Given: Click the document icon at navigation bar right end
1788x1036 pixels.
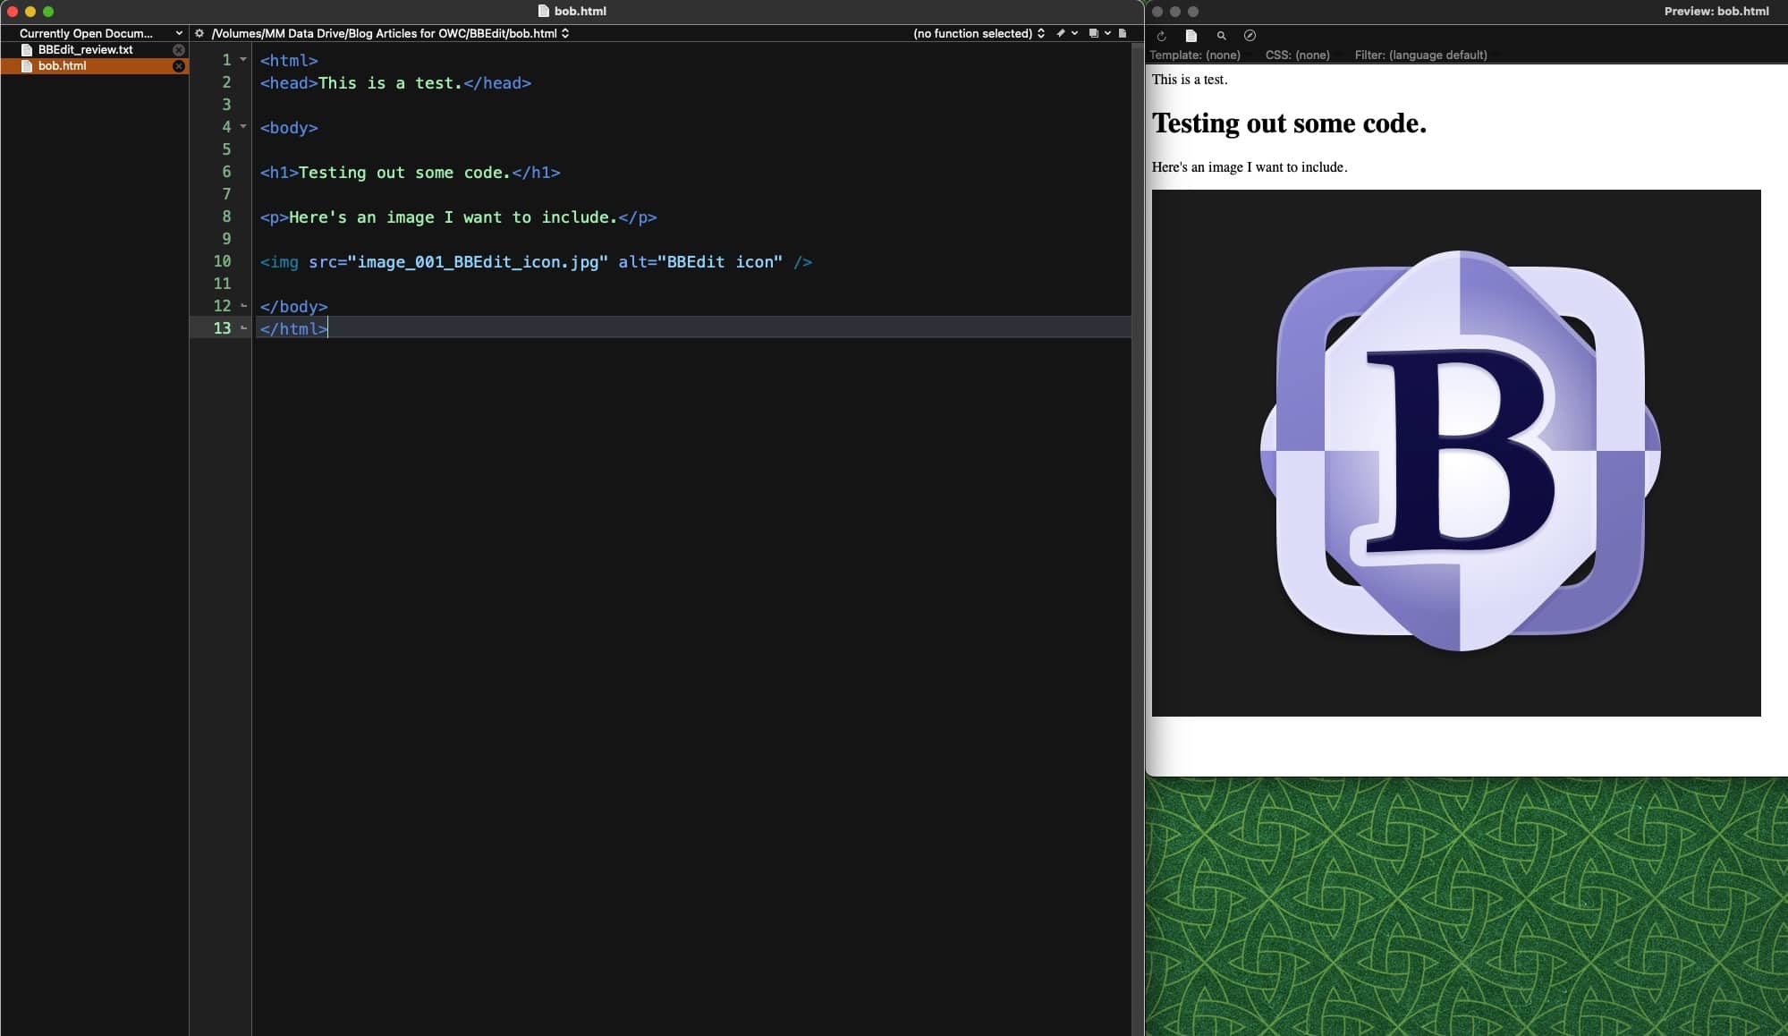Looking at the screenshot, I should tap(1123, 33).
